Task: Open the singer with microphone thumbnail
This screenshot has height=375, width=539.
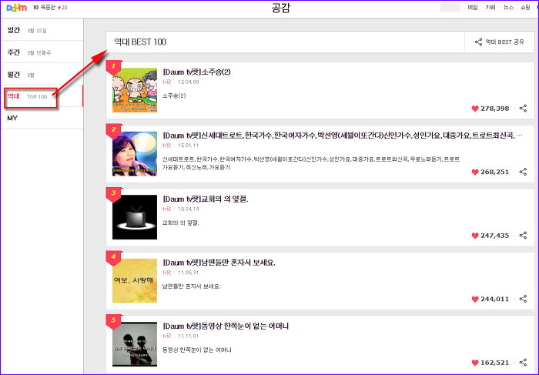Action: [135, 154]
